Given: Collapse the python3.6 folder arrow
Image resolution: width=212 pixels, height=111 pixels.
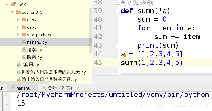Looking at the screenshot, I should coord(13,12).
